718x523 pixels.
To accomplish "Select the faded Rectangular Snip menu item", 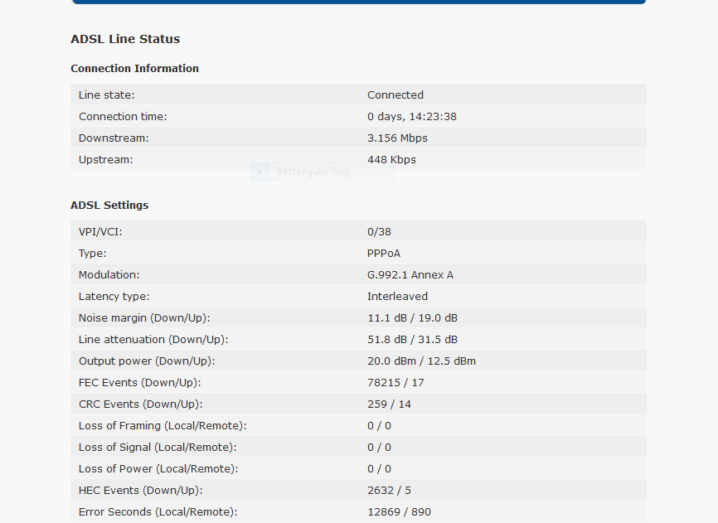I will tap(322, 172).
